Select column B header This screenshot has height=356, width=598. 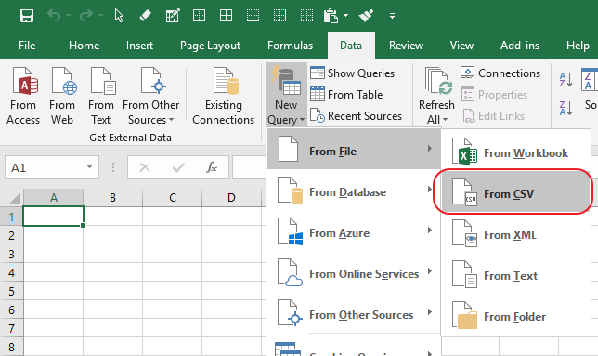(x=112, y=198)
